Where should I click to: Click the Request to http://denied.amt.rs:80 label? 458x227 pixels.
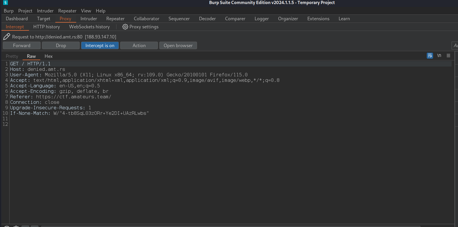(x=64, y=37)
